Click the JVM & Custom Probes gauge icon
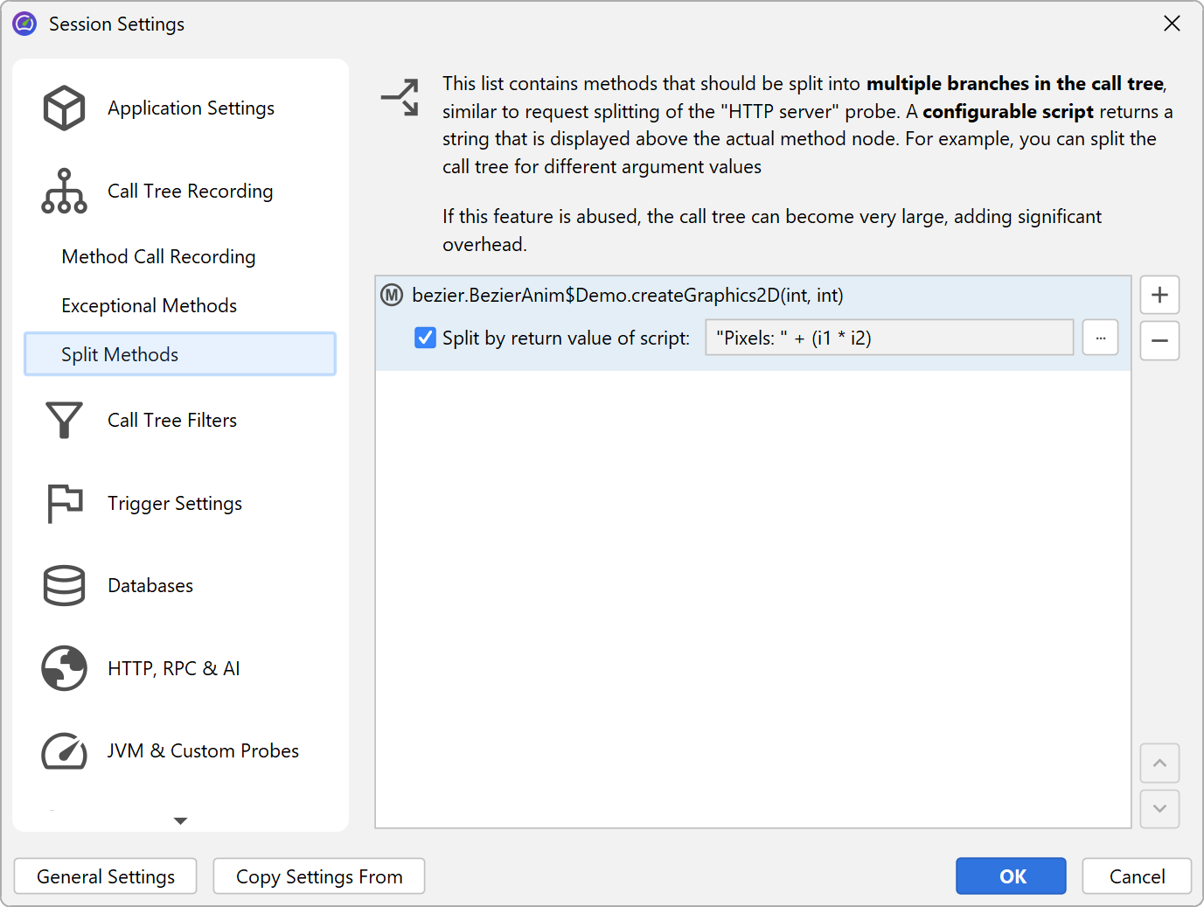Viewport: 1204px width, 907px height. [64, 751]
